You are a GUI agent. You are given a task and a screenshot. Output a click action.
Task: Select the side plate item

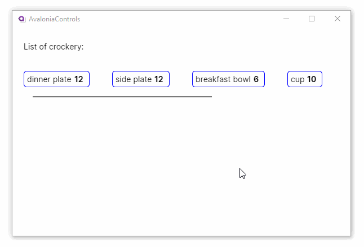point(141,79)
